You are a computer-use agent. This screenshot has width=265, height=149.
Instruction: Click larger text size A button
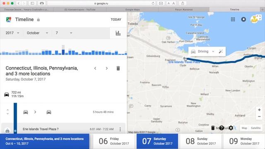[x=173, y=3]
